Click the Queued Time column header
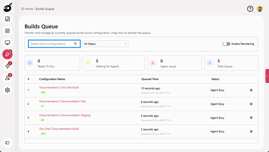The width and height of the screenshot is (269, 152). [x=150, y=79]
